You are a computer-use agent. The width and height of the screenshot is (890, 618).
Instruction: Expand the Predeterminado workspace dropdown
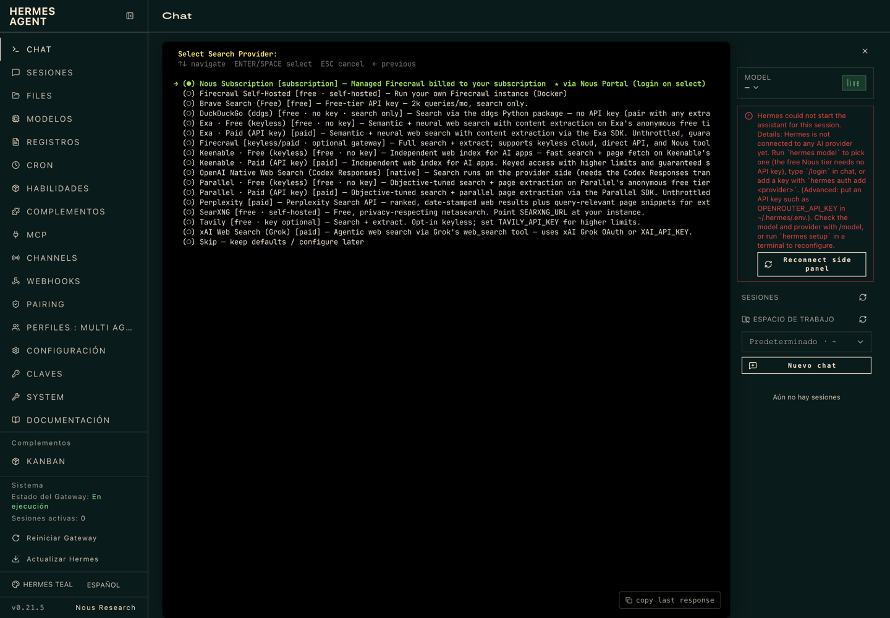(807, 342)
